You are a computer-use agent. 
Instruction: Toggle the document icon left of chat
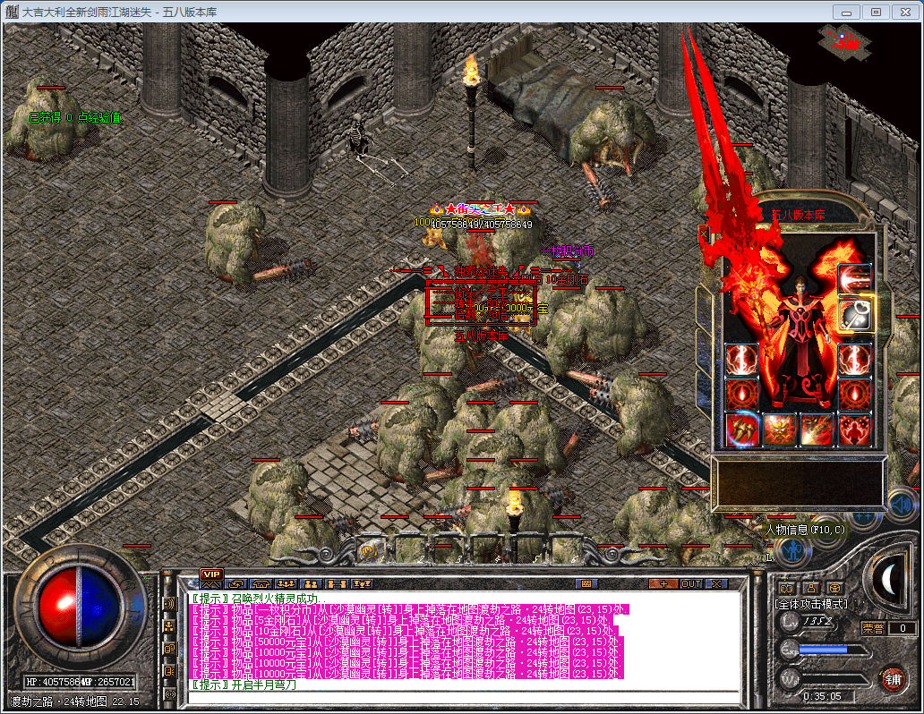[x=170, y=671]
